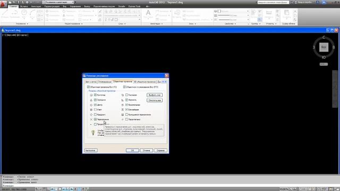Image resolution: width=340 pixels, height=191 pixels.
Task: Toggle the Нормаль perpendicular snap
Action: (126, 100)
